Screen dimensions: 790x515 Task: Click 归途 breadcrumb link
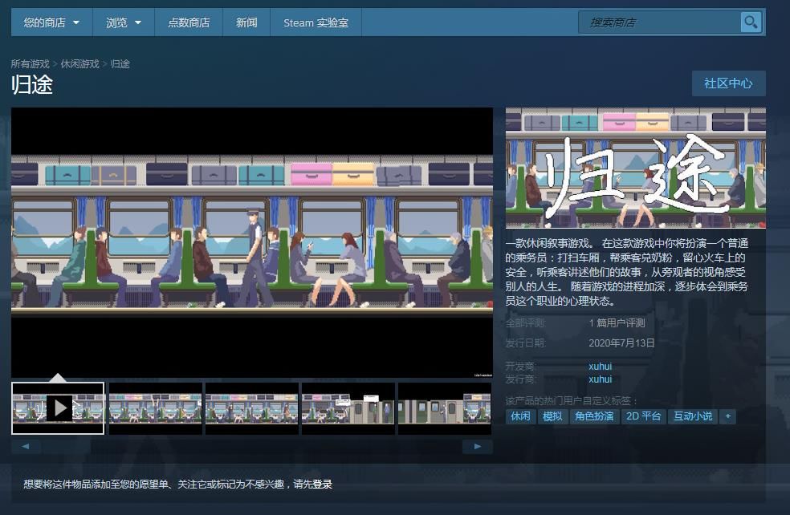pyautogui.click(x=120, y=64)
